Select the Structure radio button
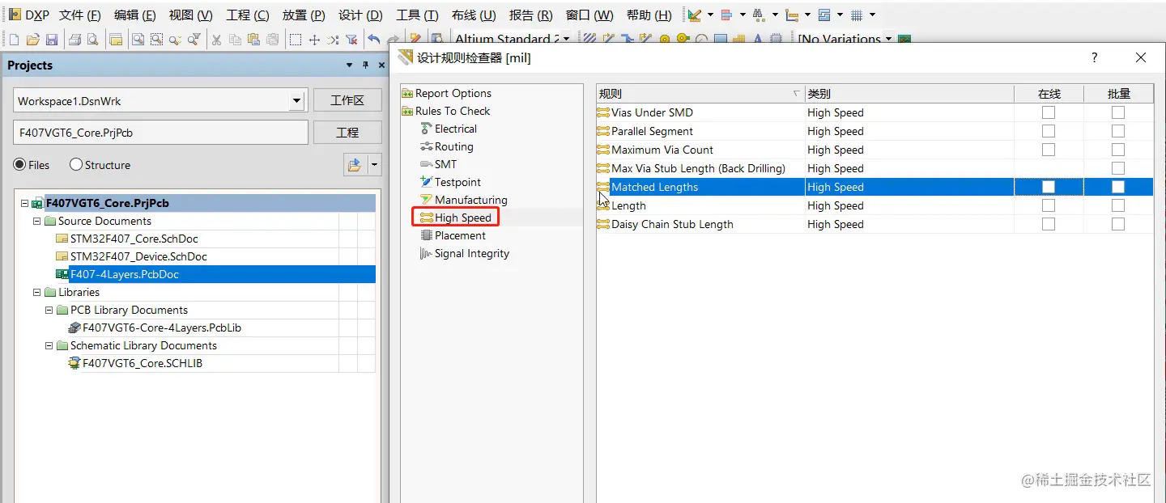The width and height of the screenshot is (1166, 503). coord(76,165)
